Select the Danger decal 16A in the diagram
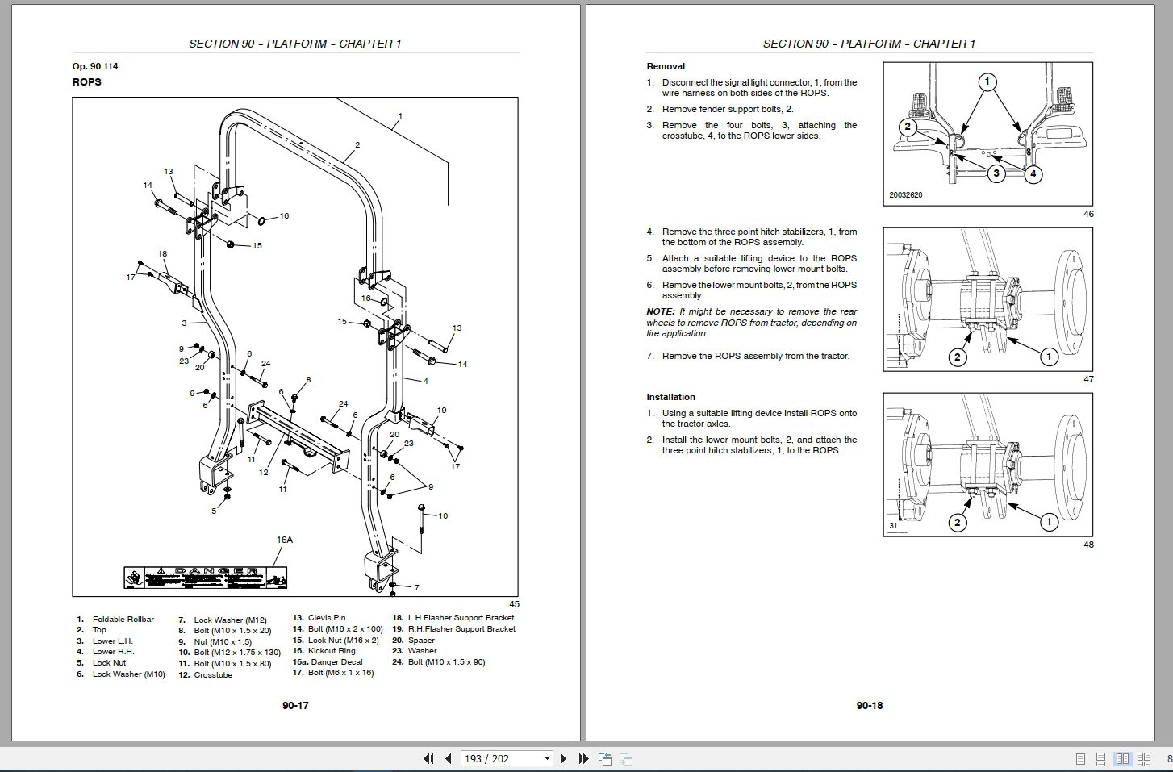The width and height of the screenshot is (1173, 772). [204, 578]
